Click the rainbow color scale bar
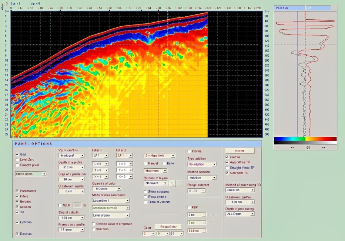This screenshot has height=241, width=345. tap(305, 139)
